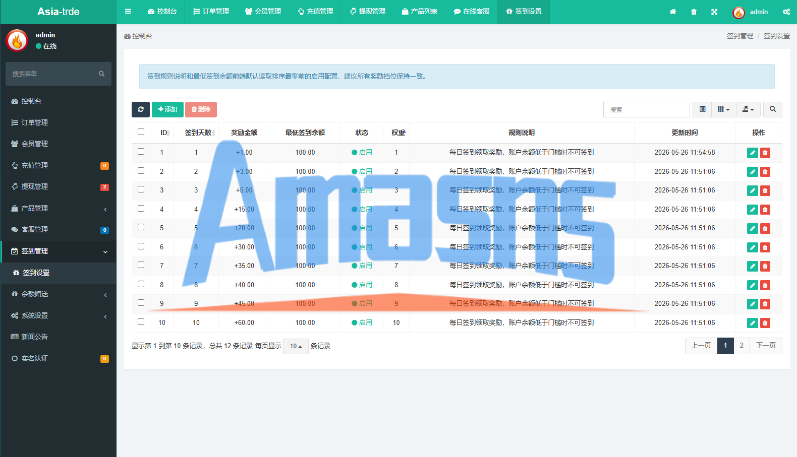Edit row with ID 7
Screen dimensions: 797x457
753,266
